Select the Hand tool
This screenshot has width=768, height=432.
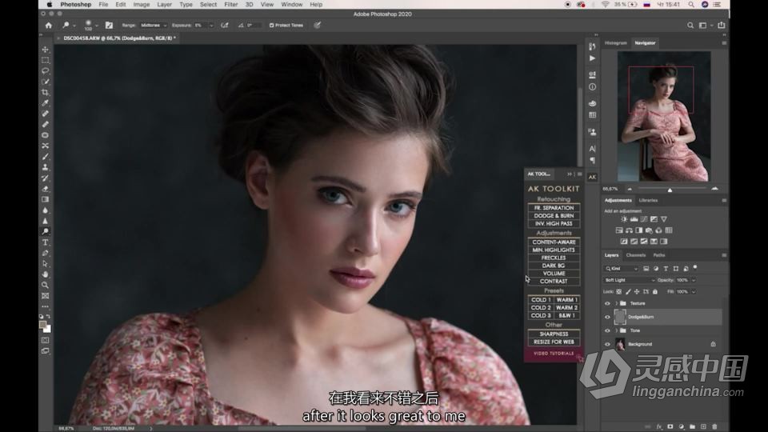(x=45, y=274)
